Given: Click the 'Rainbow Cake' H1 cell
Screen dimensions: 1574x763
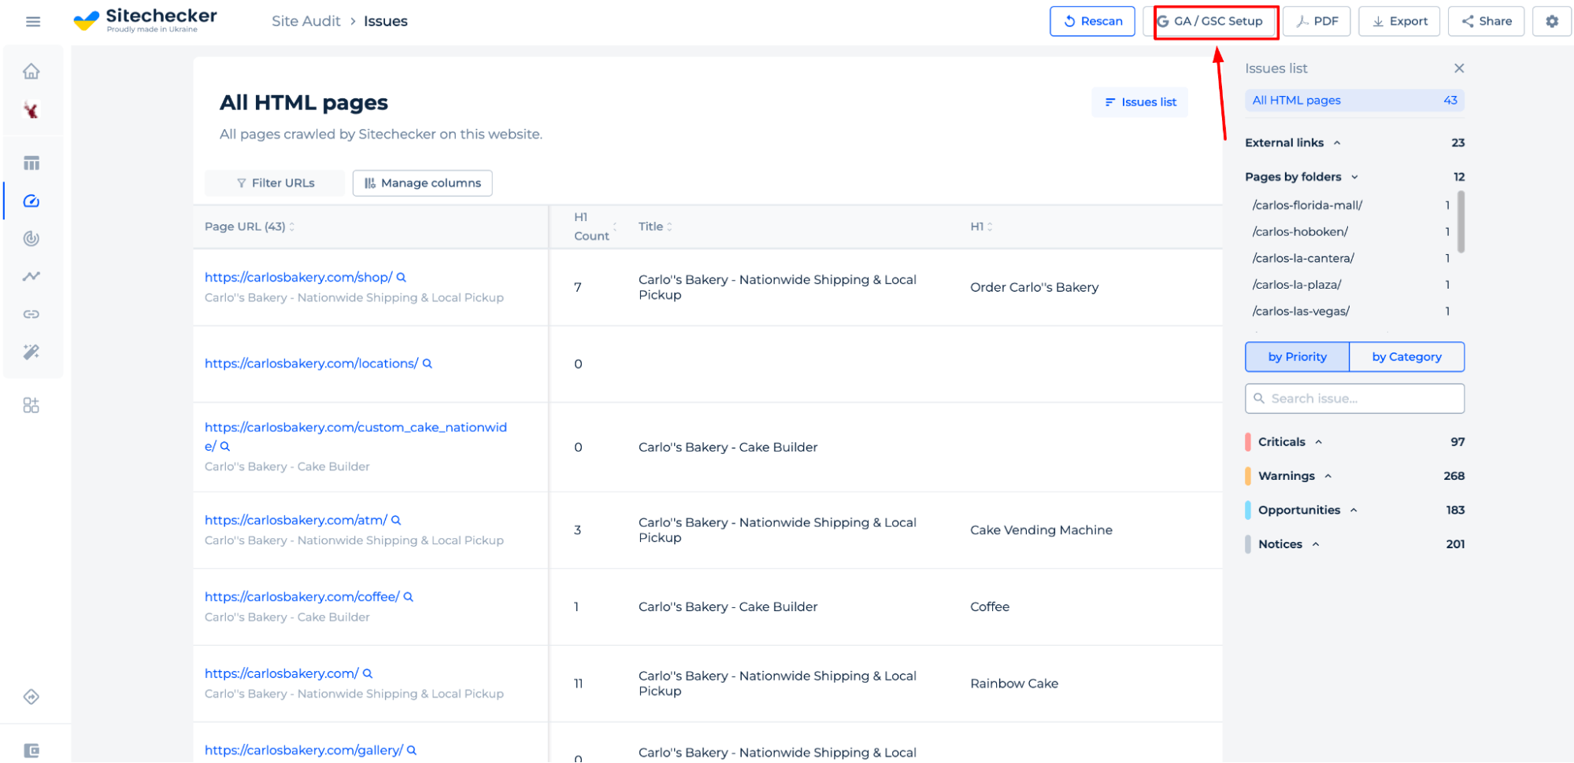Looking at the screenshot, I should [x=1014, y=684].
